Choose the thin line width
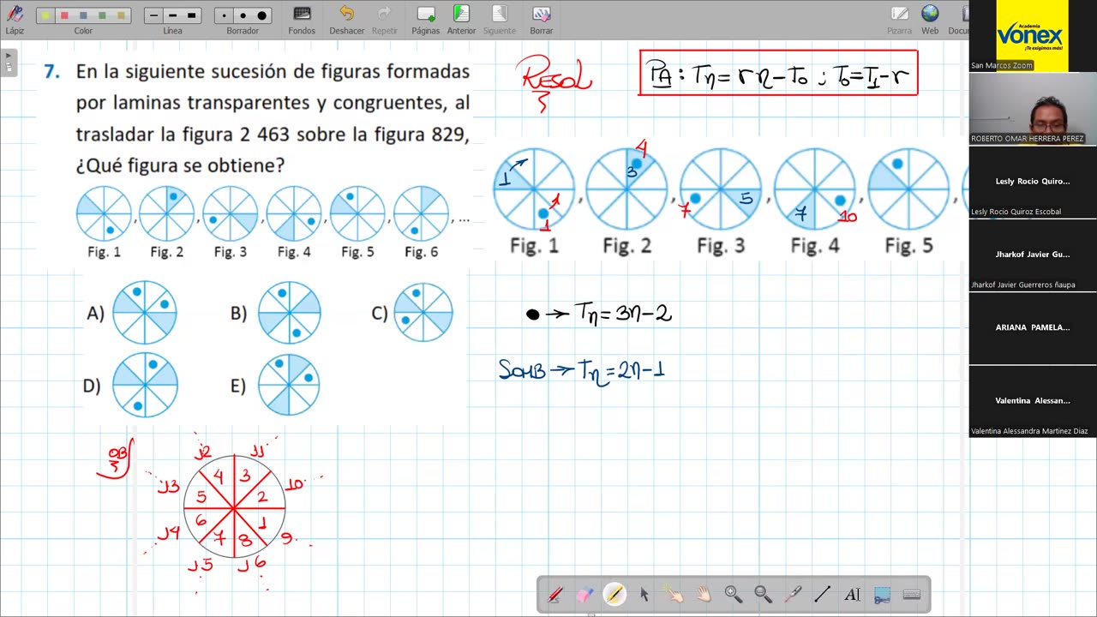This screenshot has height=617, width=1097. click(154, 15)
